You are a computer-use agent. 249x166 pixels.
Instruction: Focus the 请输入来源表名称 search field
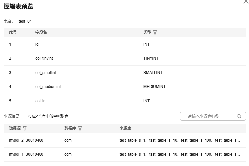tap(211, 116)
